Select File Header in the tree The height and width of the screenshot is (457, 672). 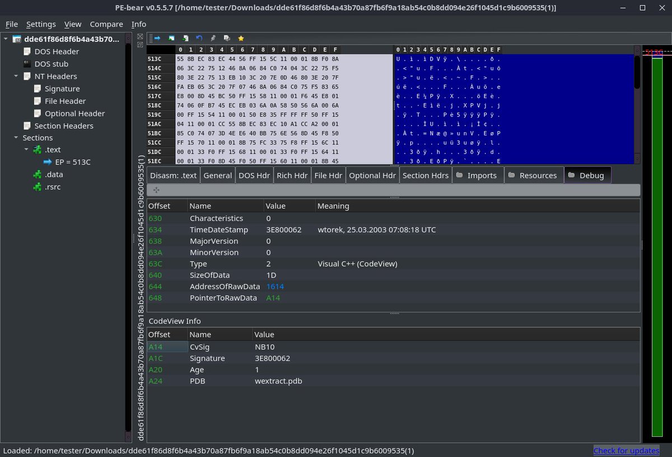(65, 101)
